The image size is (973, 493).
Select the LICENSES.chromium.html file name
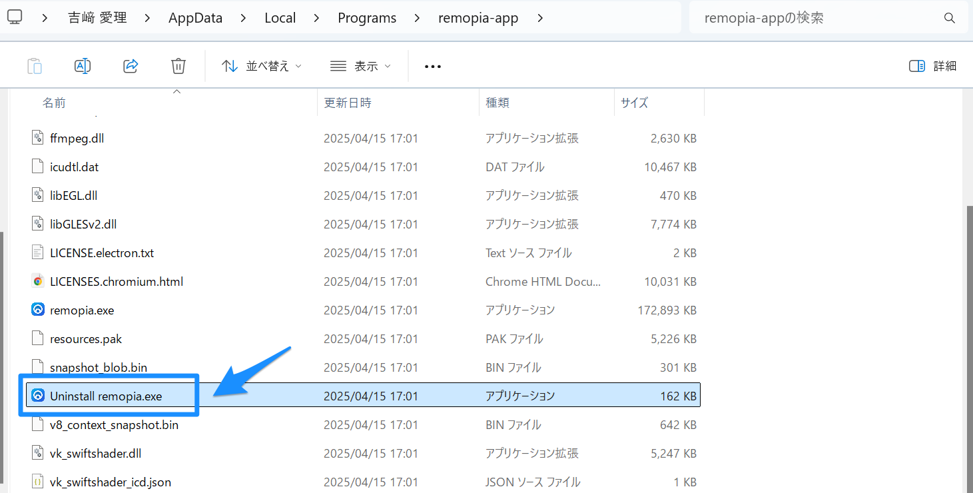click(117, 282)
